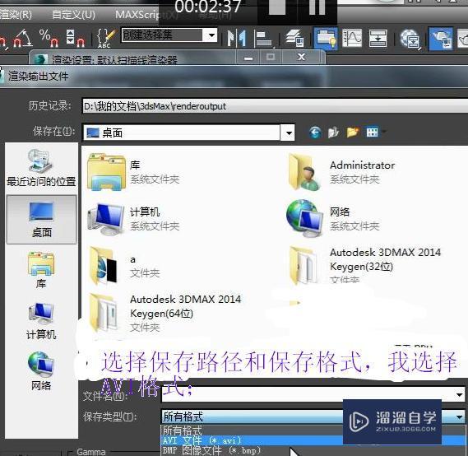This screenshot has width=468, height=456.
Task: Minimize the 渲染设置 render setup window
Action: [248, 57]
